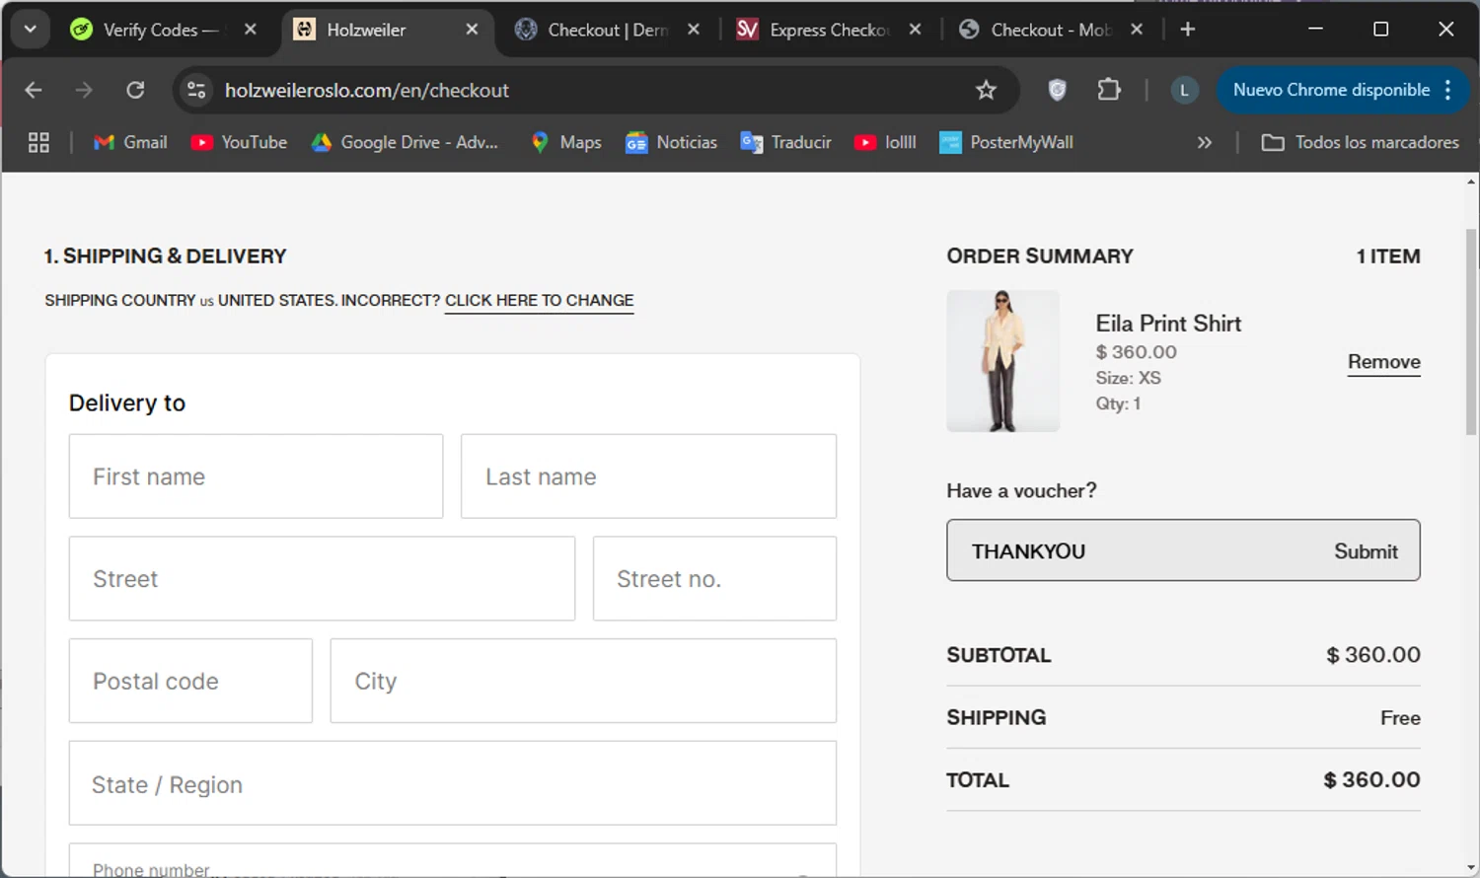The image size is (1480, 878).
Task: Open the shield extension icon
Action: (x=1057, y=90)
